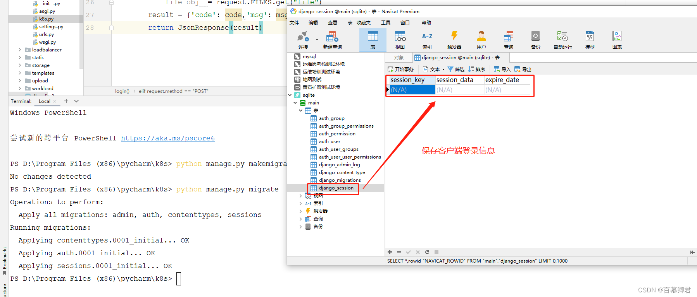Screen dimensions: 697x297
Task: Click the refresh icon in record bar
Action: coord(427,252)
